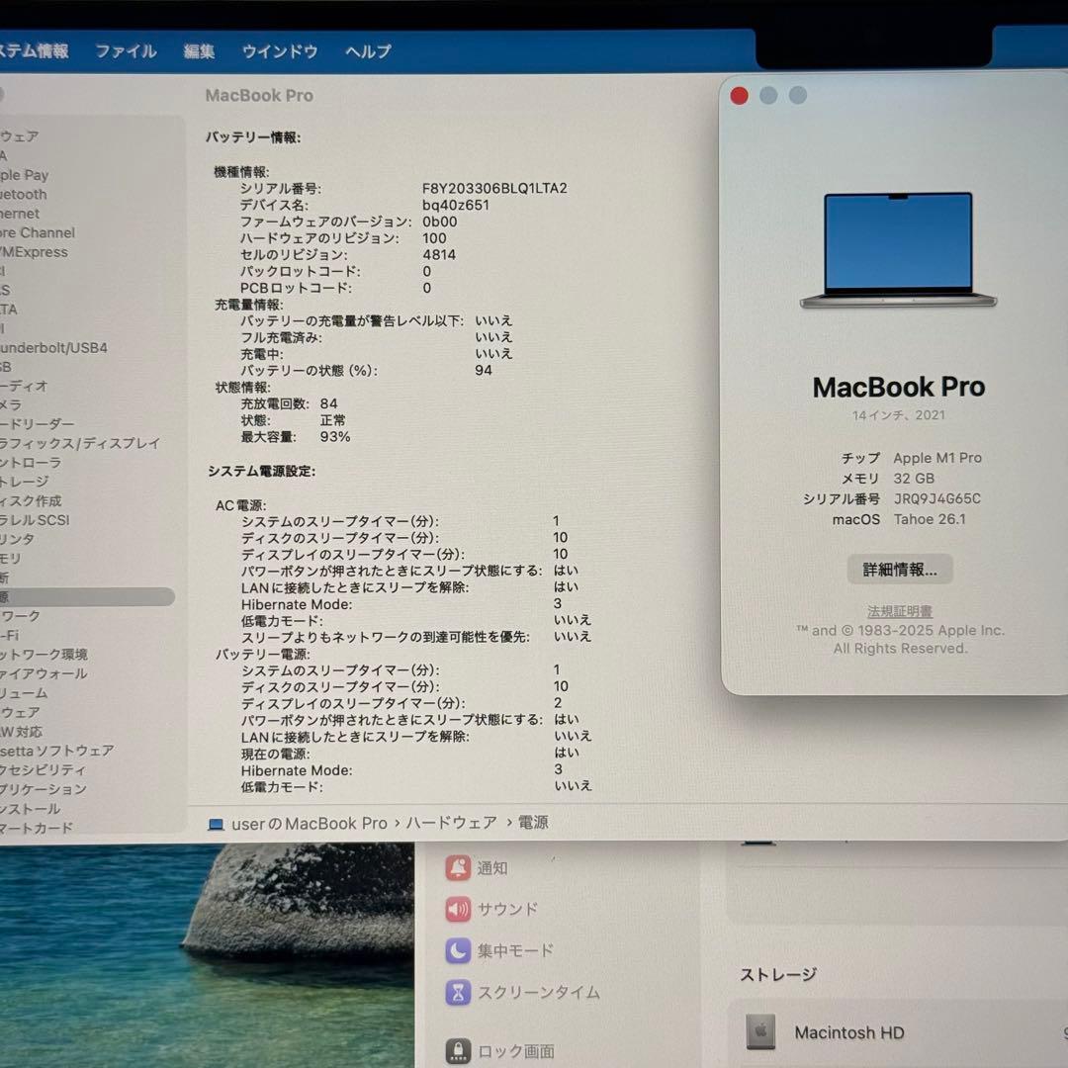Click 最大容量 value 93%
Viewport: 1068px width, 1068px height.
[x=335, y=437]
